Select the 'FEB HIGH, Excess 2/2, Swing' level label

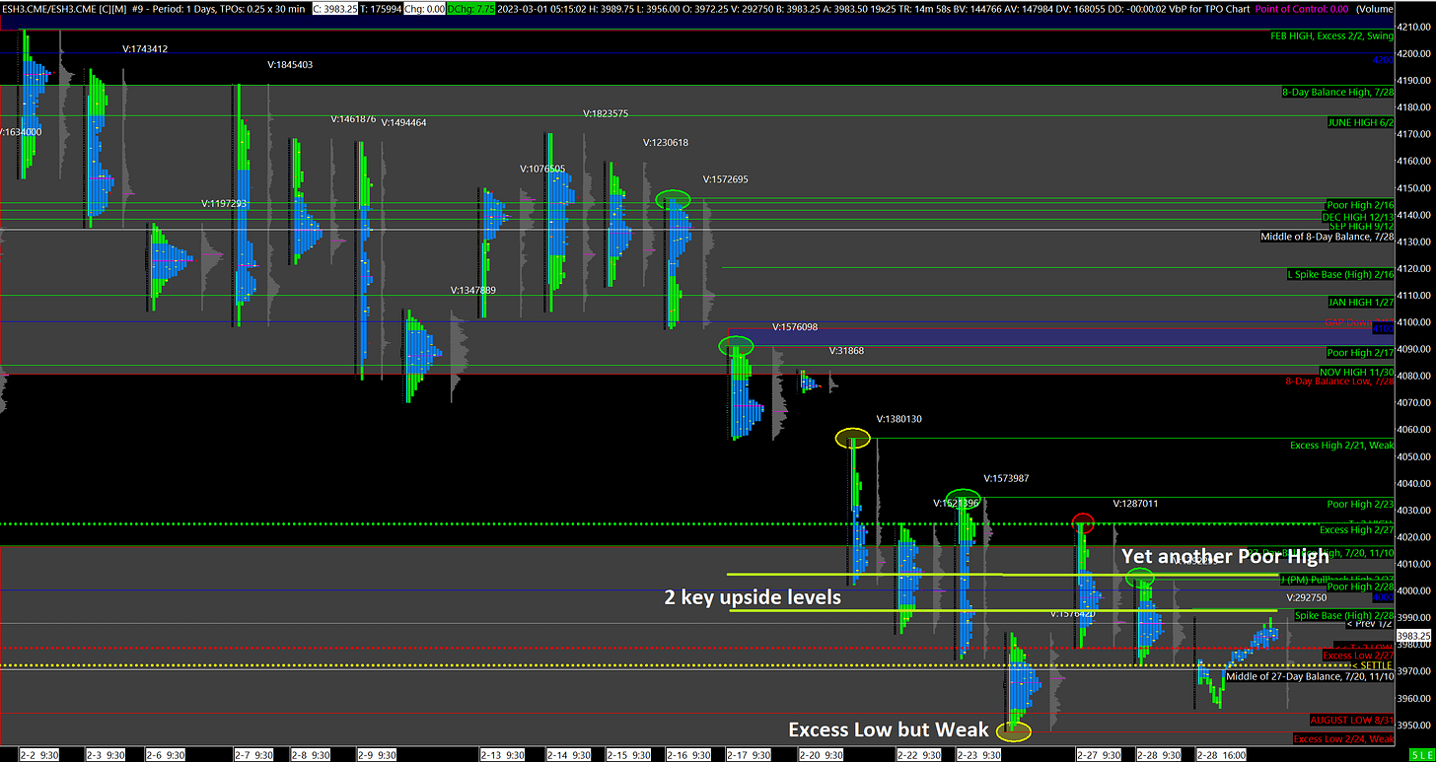pos(1331,35)
